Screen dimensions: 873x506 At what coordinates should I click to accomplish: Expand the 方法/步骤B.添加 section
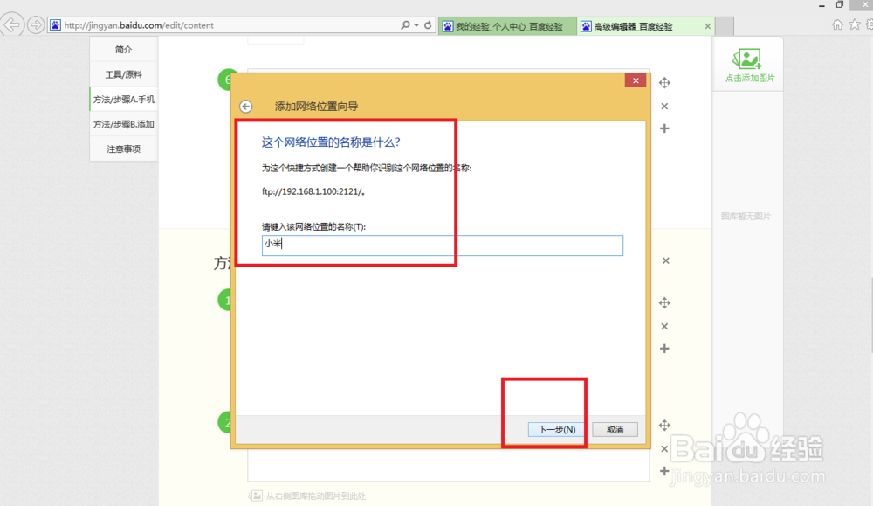click(123, 124)
